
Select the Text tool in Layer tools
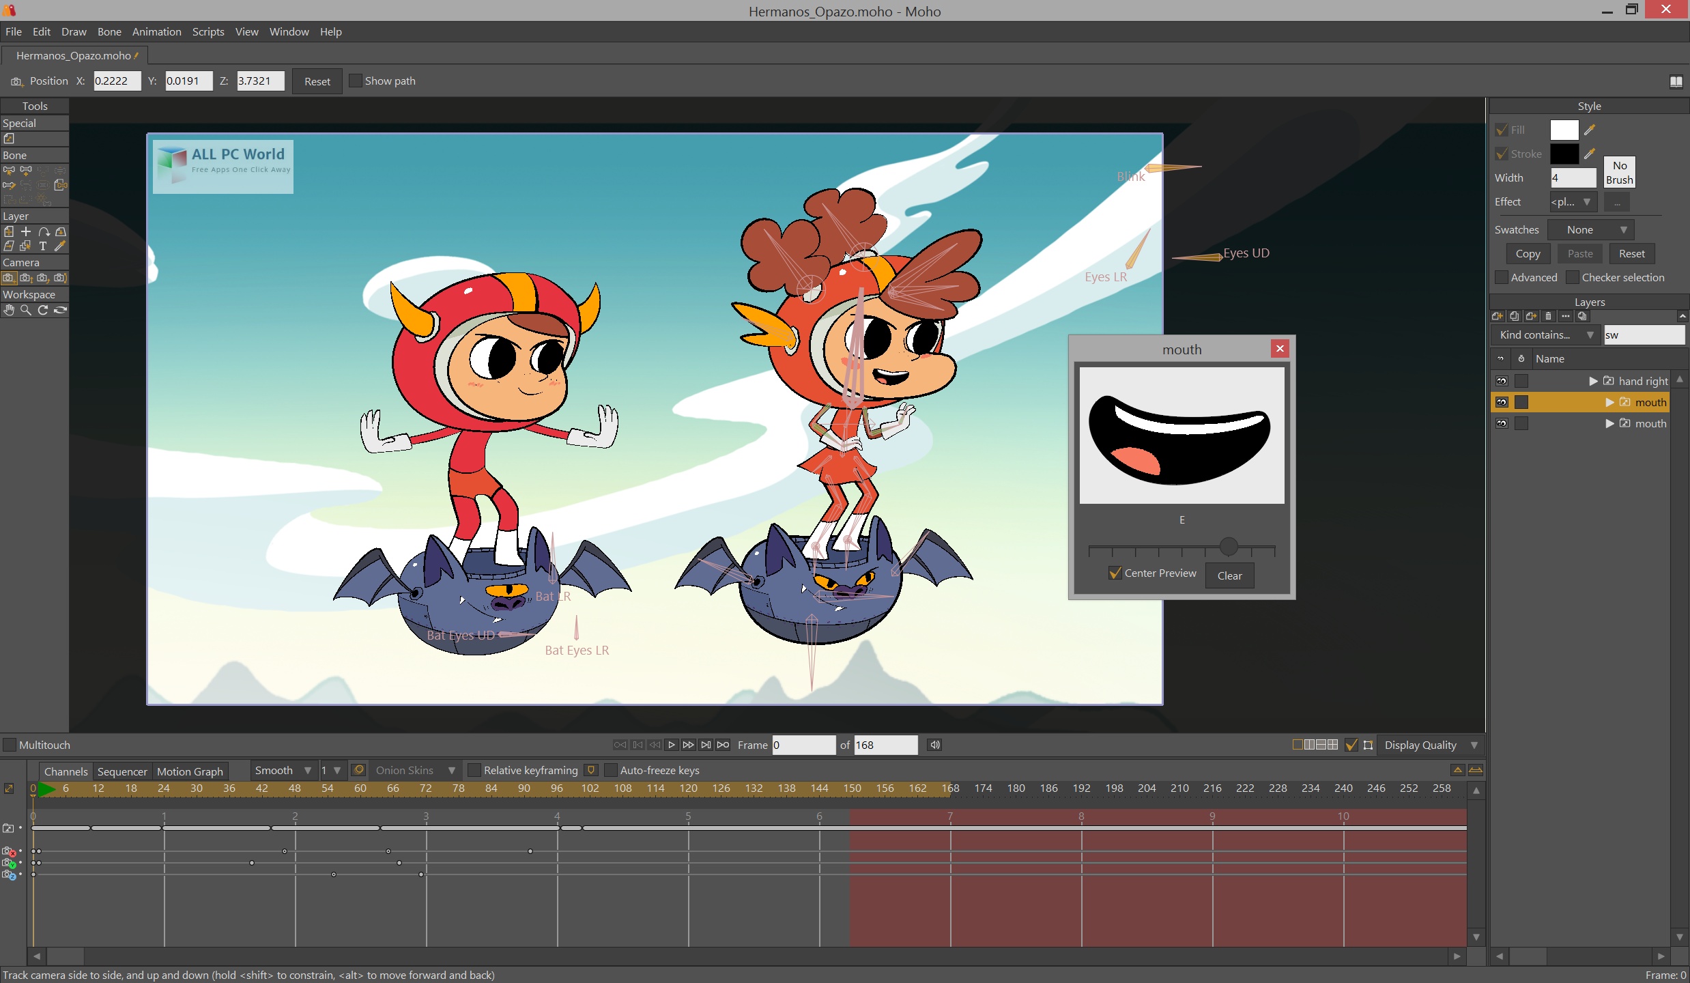(43, 246)
